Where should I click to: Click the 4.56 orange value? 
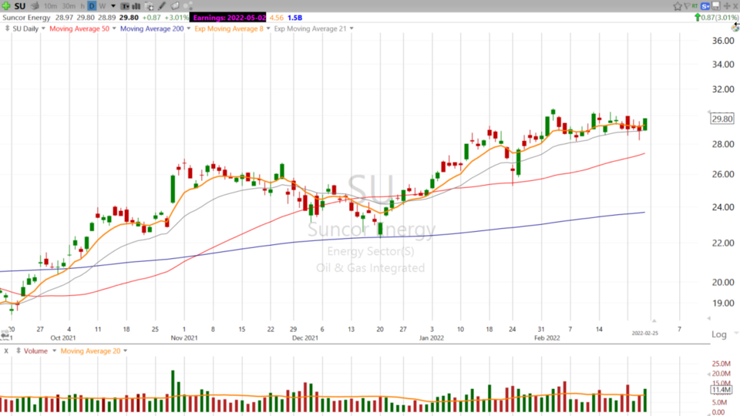click(x=277, y=18)
